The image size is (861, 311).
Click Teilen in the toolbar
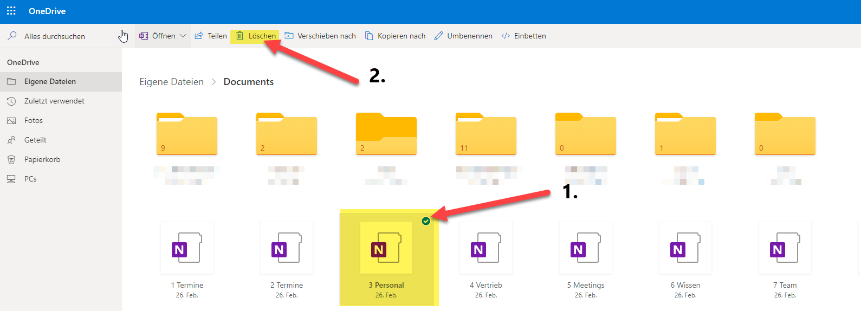tap(211, 36)
